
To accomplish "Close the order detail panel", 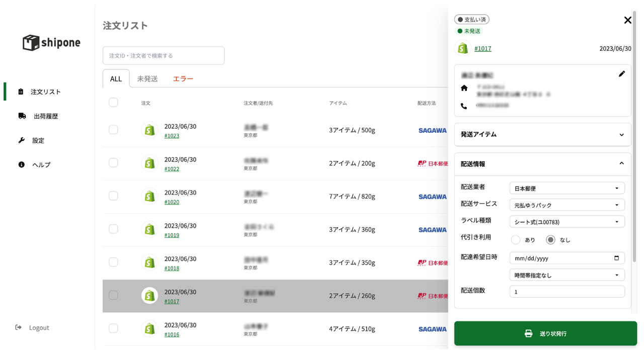I will pos(627,20).
